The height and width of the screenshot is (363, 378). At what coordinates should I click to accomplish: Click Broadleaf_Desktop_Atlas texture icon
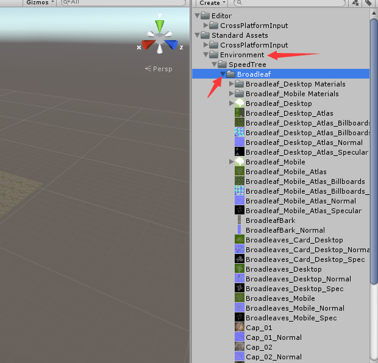pyautogui.click(x=240, y=113)
